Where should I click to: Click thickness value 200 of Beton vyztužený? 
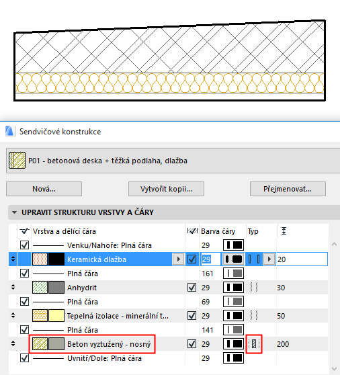(283, 344)
